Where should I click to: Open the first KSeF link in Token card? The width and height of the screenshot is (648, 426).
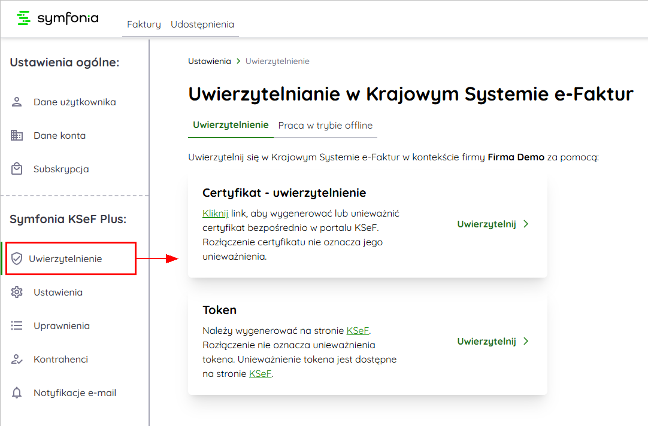[358, 331]
